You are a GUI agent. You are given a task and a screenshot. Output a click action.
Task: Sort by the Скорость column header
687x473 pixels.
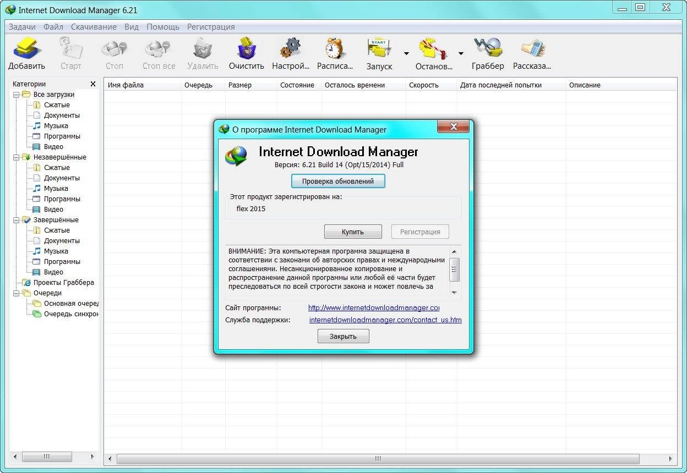click(x=432, y=85)
